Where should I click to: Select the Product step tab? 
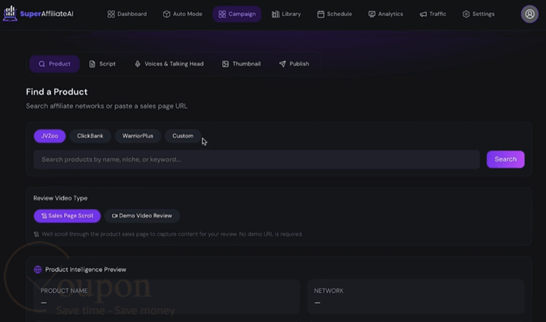[x=55, y=64]
